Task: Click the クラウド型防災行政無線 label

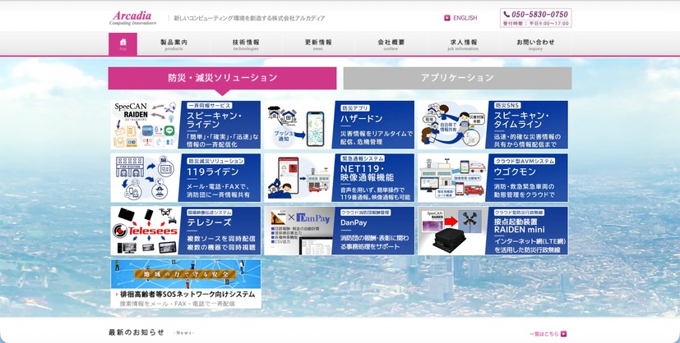Action: point(519,213)
